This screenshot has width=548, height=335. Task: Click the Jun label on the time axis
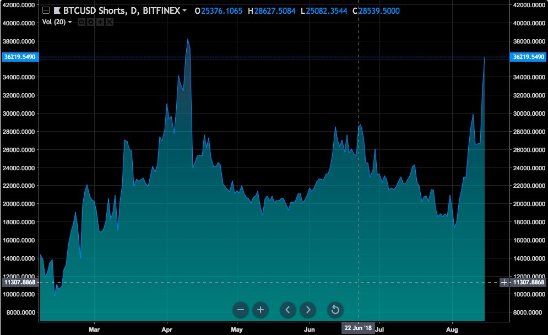click(310, 329)
